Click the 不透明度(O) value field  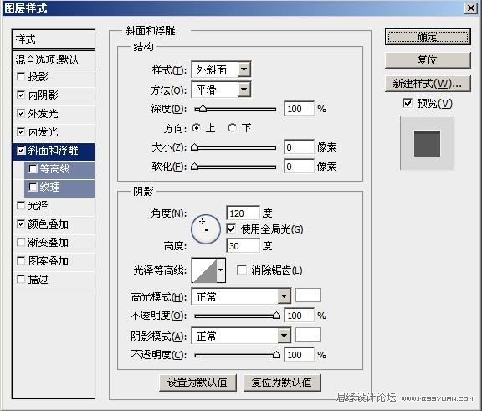click(x=299, y=315)
